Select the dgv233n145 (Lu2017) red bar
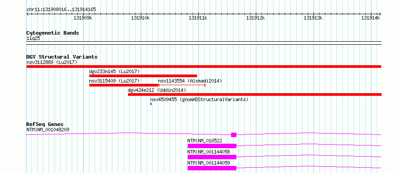 click(143, 76)
